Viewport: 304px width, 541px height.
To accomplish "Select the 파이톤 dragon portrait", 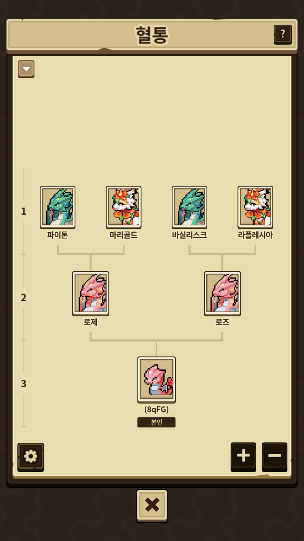I will click(58, 207).
